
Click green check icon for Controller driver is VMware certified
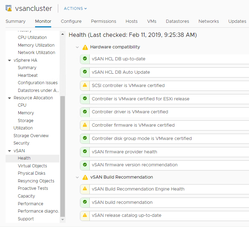point(85,112)
